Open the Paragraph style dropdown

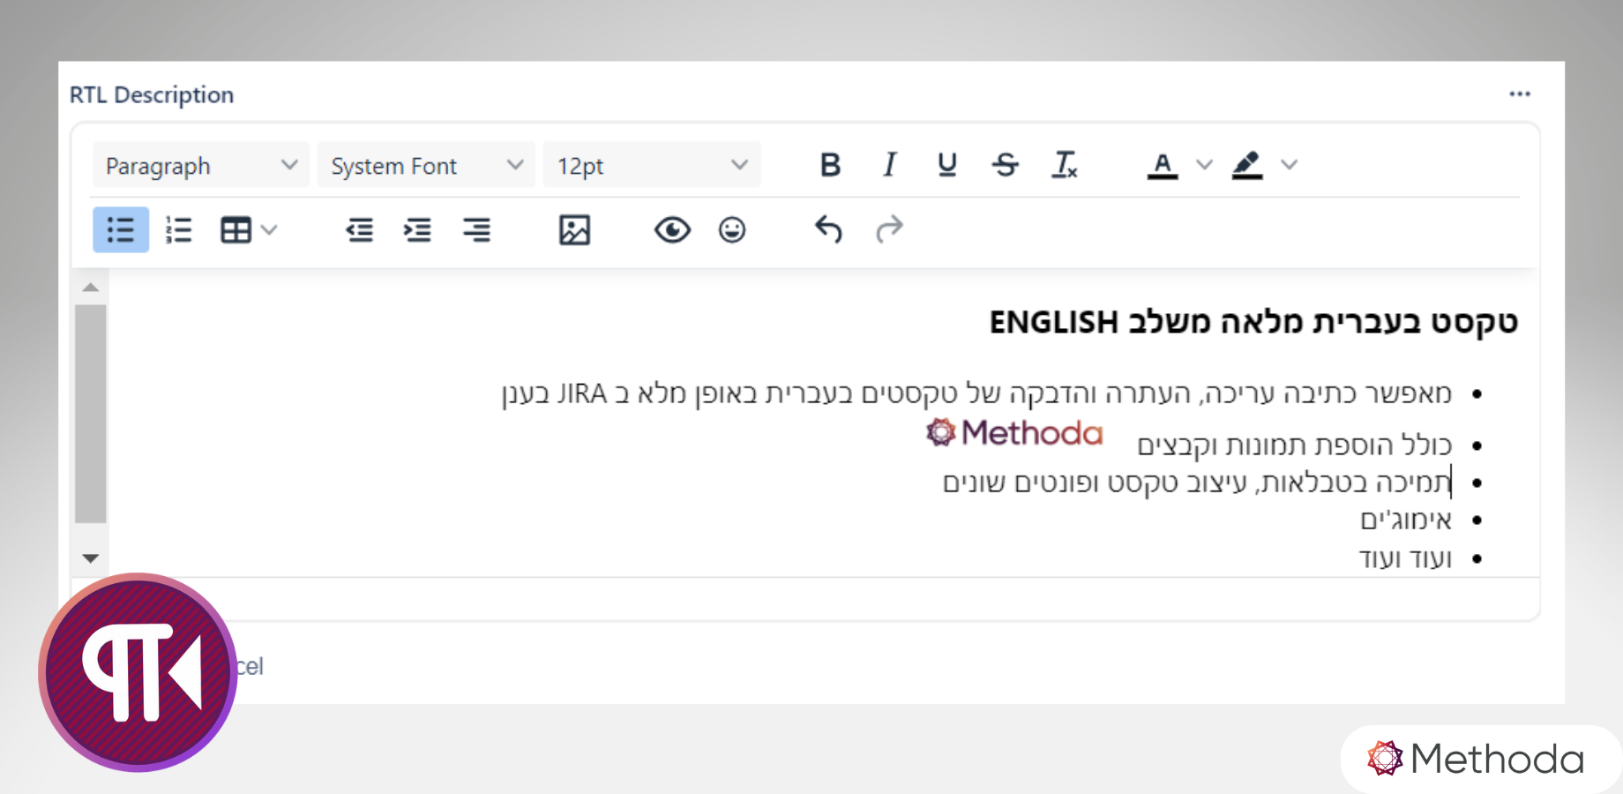click(x=200, y=164)
